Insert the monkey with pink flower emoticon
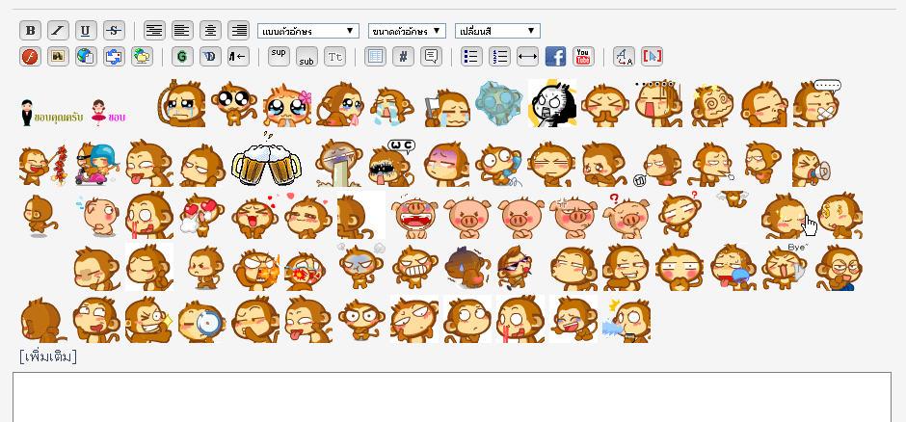 287,105
